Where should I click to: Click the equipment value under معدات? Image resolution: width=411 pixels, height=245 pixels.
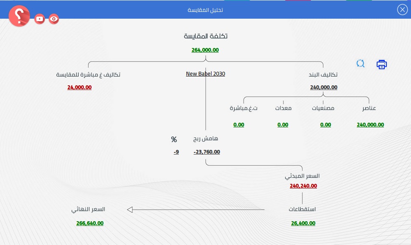click(283, 125)
